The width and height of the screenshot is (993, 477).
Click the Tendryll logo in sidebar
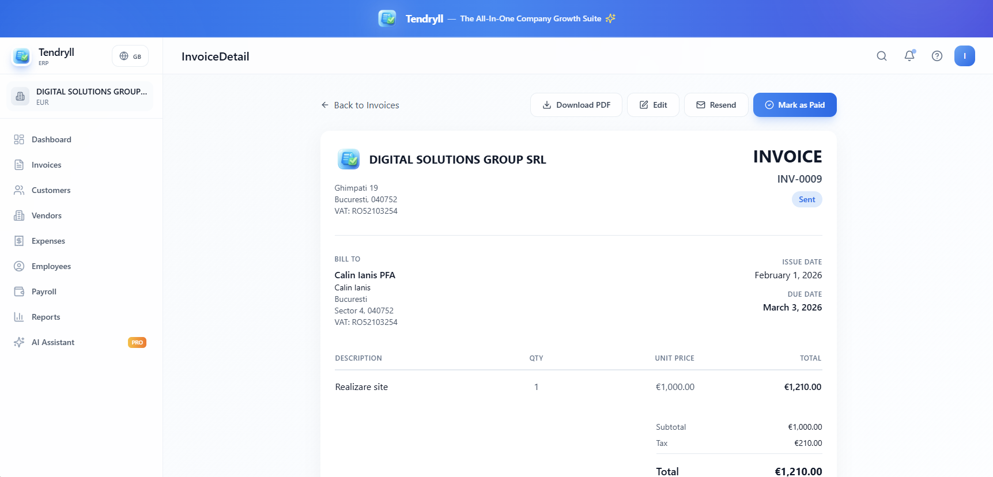[22, 56]
